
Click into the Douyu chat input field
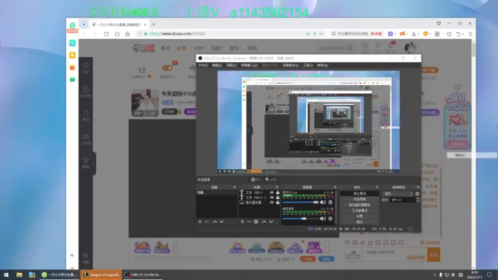[395, 254]
